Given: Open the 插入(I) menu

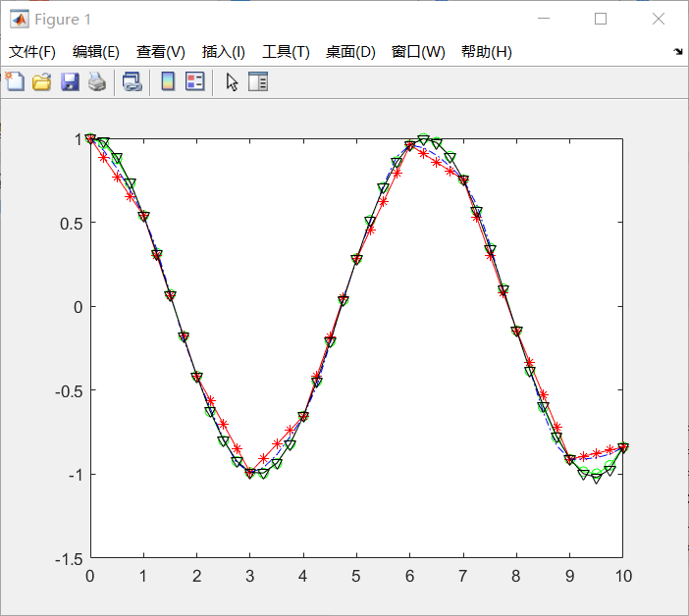Looking at the screenshot, I should (223, 52).
